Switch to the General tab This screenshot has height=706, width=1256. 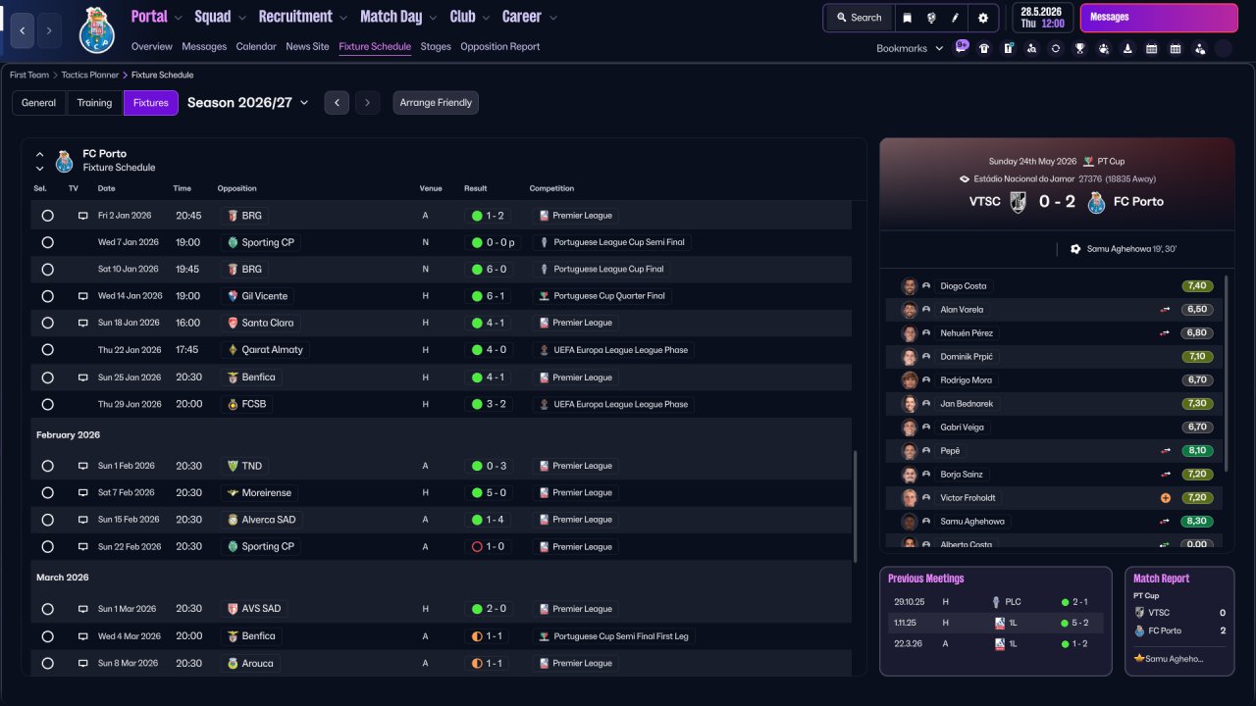39,103
